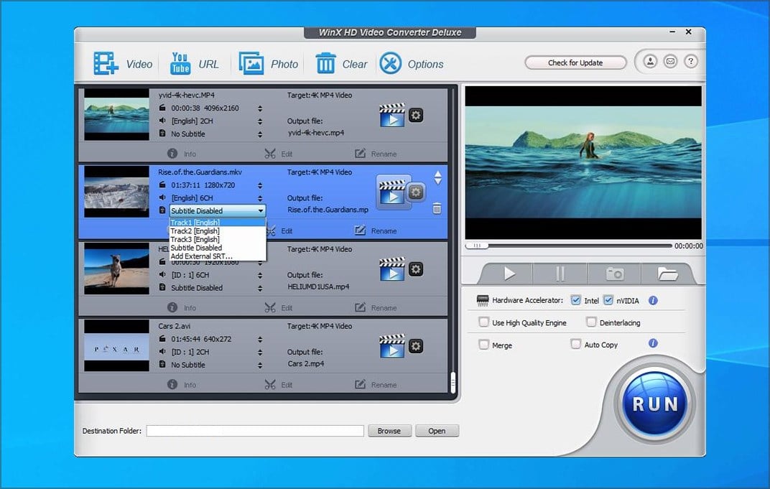Open the destination folder with Open button

[437, 431]
